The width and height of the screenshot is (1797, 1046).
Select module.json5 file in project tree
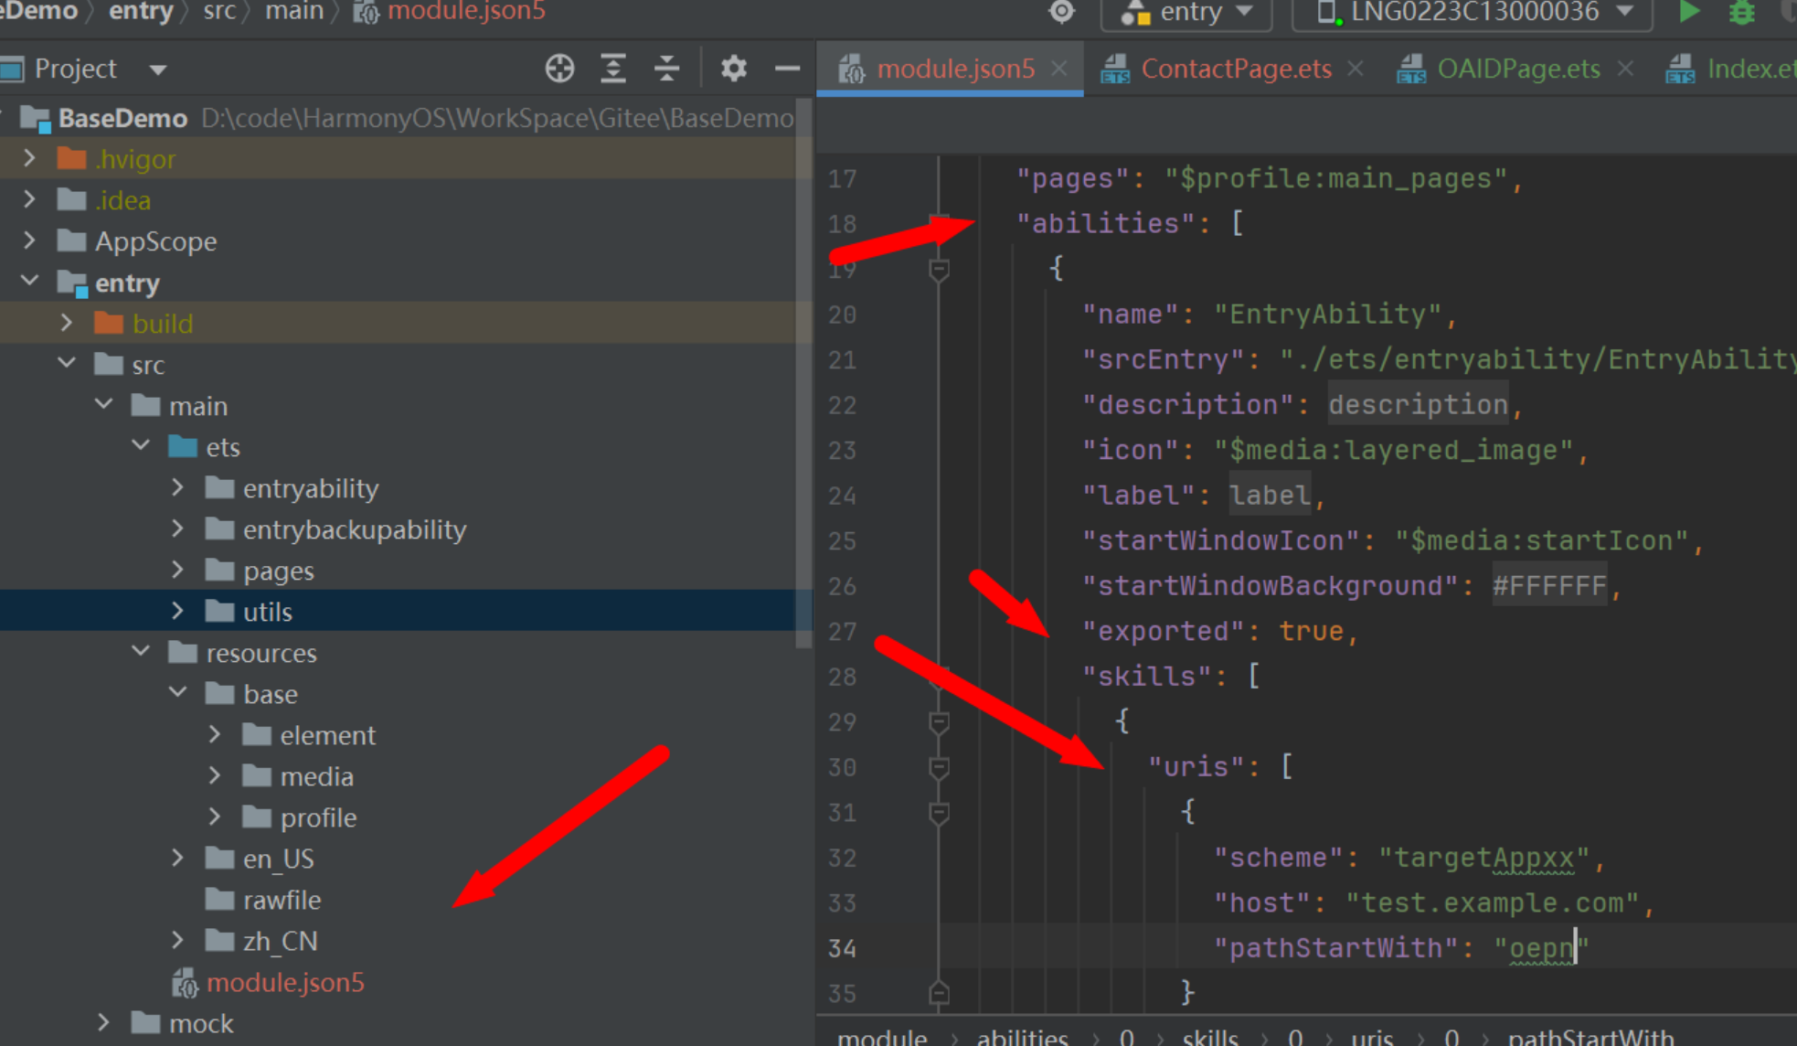click(285, 982)
